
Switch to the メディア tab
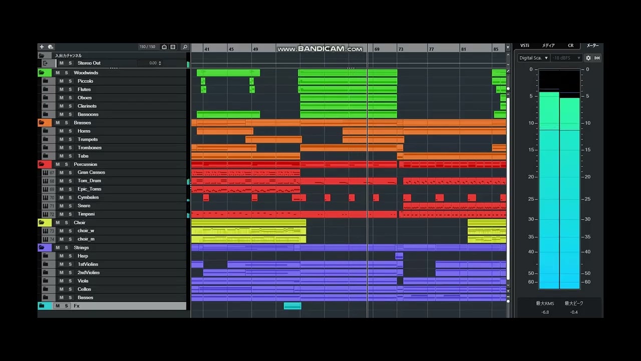(548, 46)
